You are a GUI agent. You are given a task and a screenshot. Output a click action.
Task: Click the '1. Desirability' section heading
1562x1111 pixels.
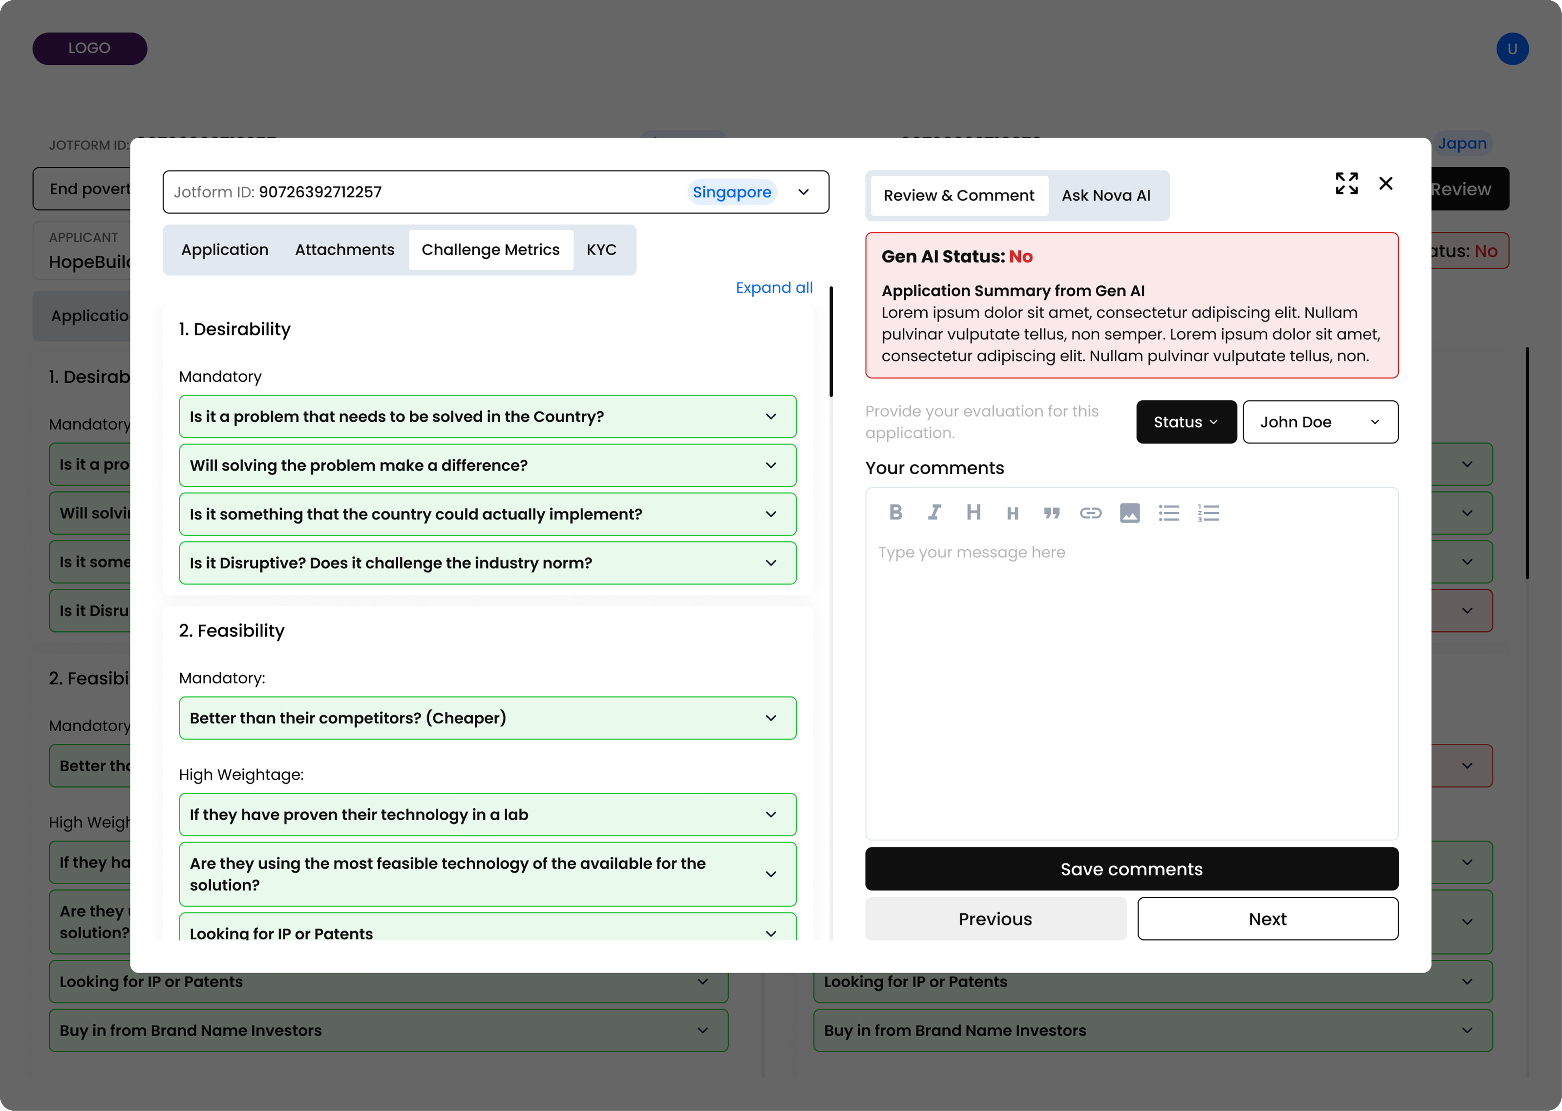(x=235, y=329)
